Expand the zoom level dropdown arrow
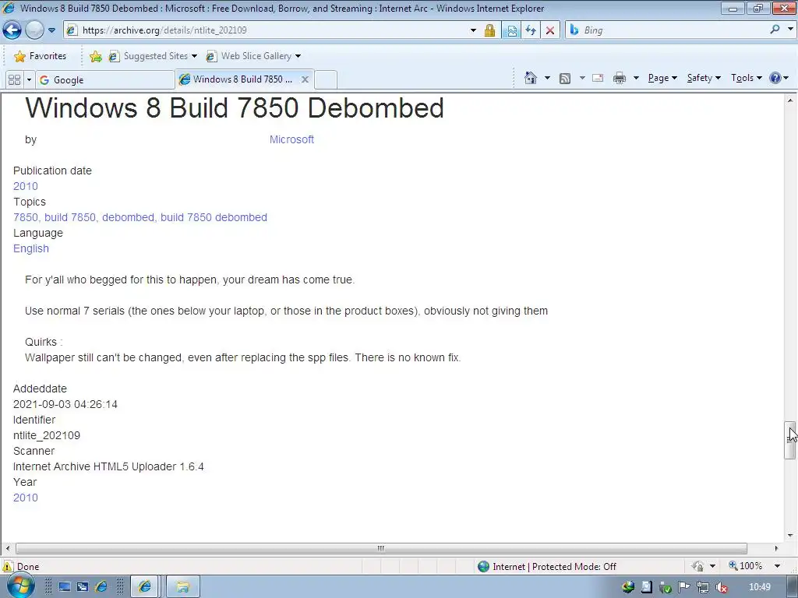The width and height of the screenshot is (798, 598). (x=777, y=566)
